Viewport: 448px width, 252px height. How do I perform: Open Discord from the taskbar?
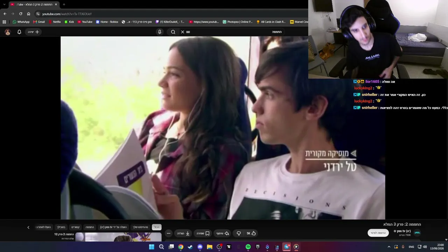tap(200, 247)
